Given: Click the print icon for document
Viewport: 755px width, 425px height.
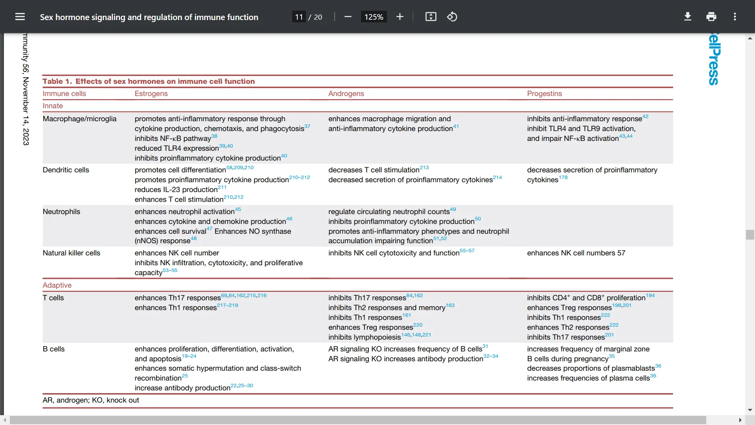Looking at the screenshot, I should point(711,17).
